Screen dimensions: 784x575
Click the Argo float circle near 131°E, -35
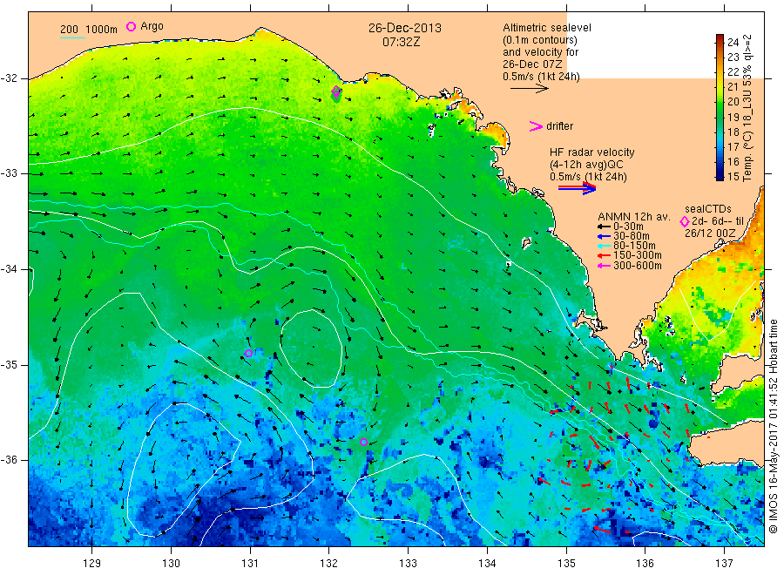point(248,353)
